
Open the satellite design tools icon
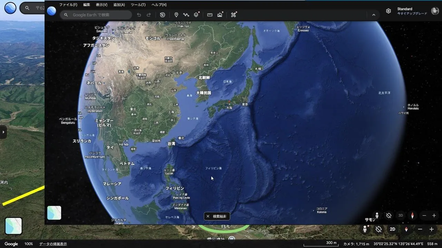coord(234,14)
